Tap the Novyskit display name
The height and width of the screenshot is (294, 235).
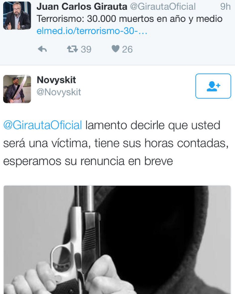56,80
